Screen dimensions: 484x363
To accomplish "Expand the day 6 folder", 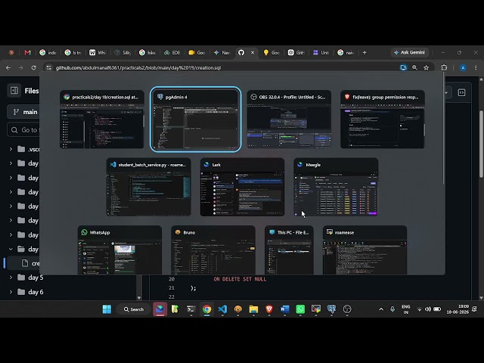I will (11, 292).
